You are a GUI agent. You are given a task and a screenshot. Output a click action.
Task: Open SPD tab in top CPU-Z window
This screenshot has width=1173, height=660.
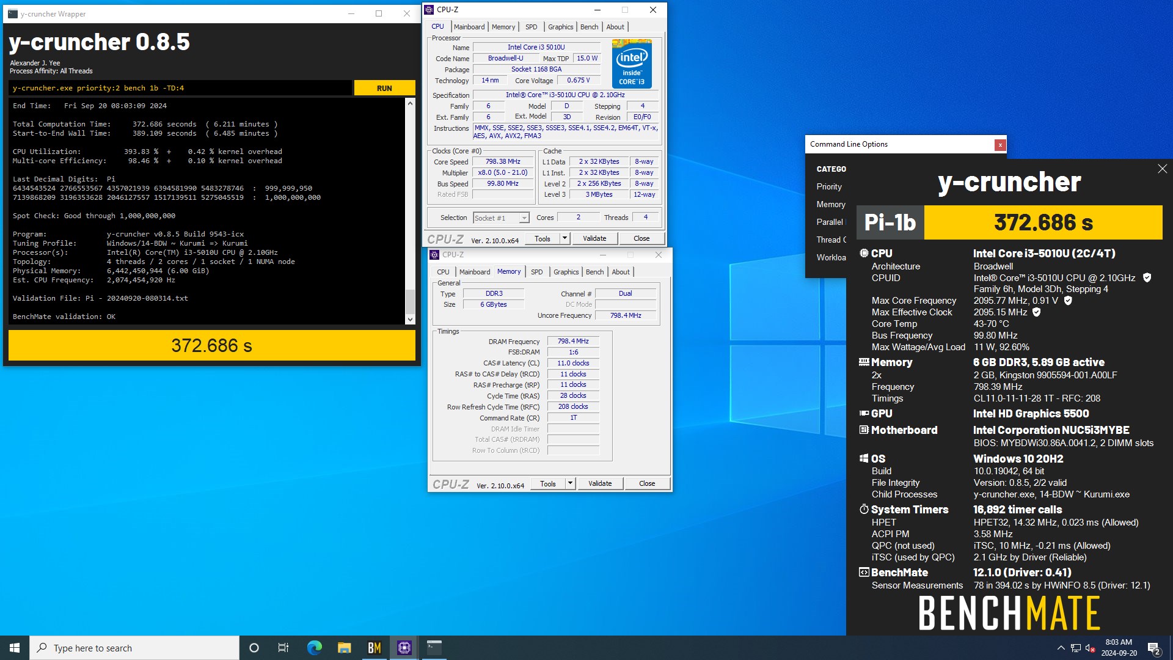click(532, 27)
